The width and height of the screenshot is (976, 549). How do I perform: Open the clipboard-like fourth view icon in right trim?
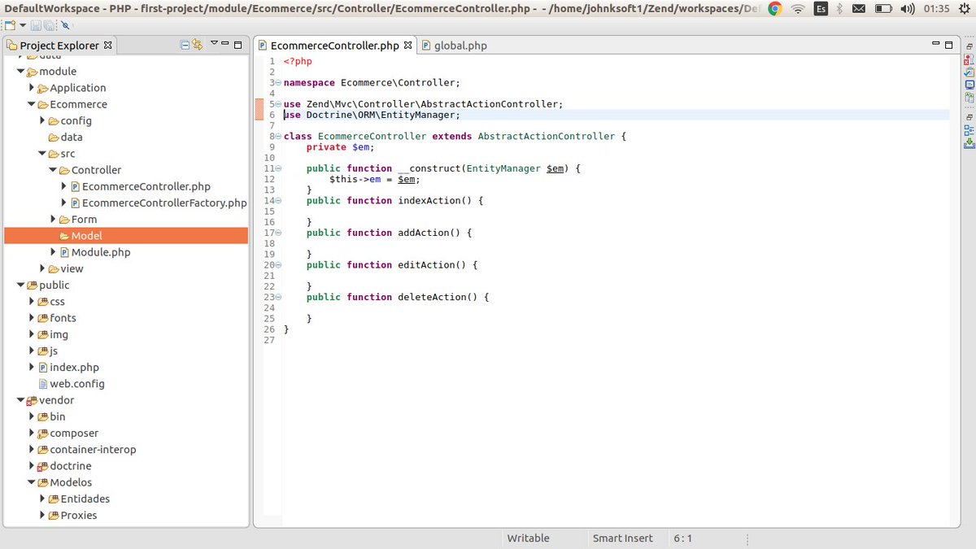(969, 98)
